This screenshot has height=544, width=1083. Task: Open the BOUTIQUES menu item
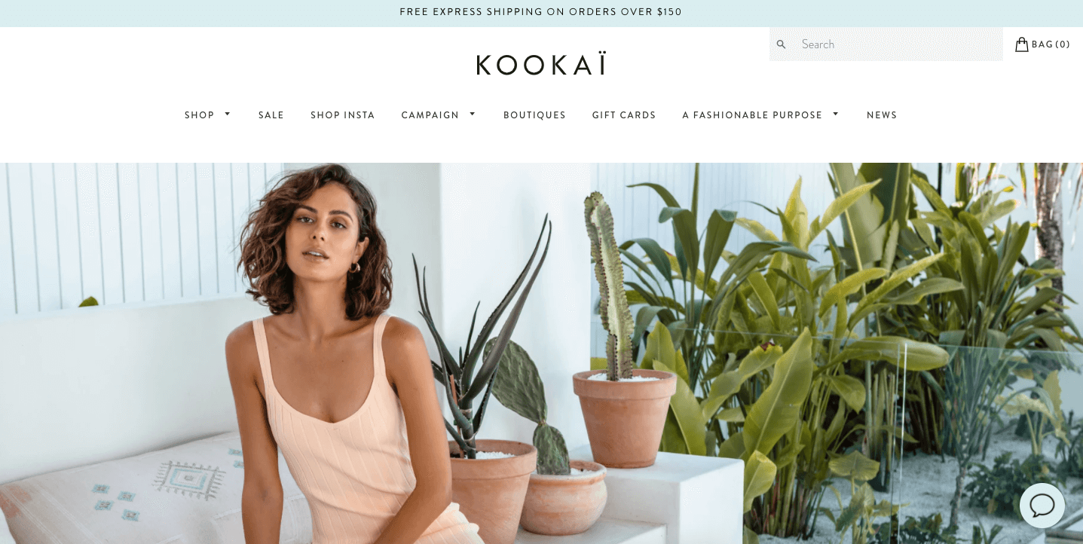coord(534,115)
